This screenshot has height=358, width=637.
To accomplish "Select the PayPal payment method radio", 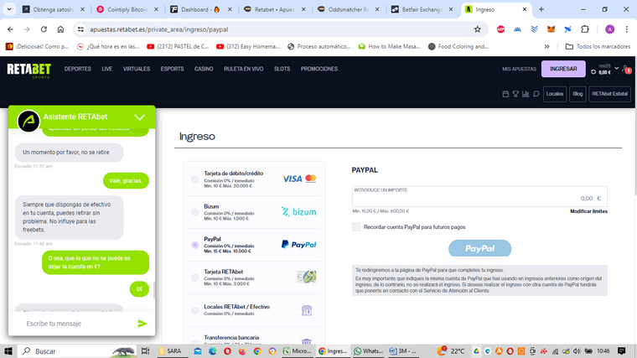I will pos(195,245).
